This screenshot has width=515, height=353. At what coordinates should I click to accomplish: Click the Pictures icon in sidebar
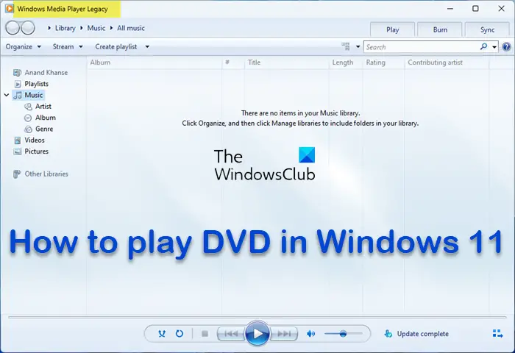[x=18, y=151]
